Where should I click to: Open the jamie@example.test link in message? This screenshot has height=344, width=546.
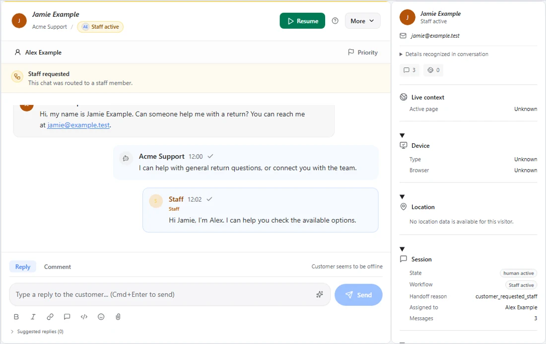pos(79,125)
